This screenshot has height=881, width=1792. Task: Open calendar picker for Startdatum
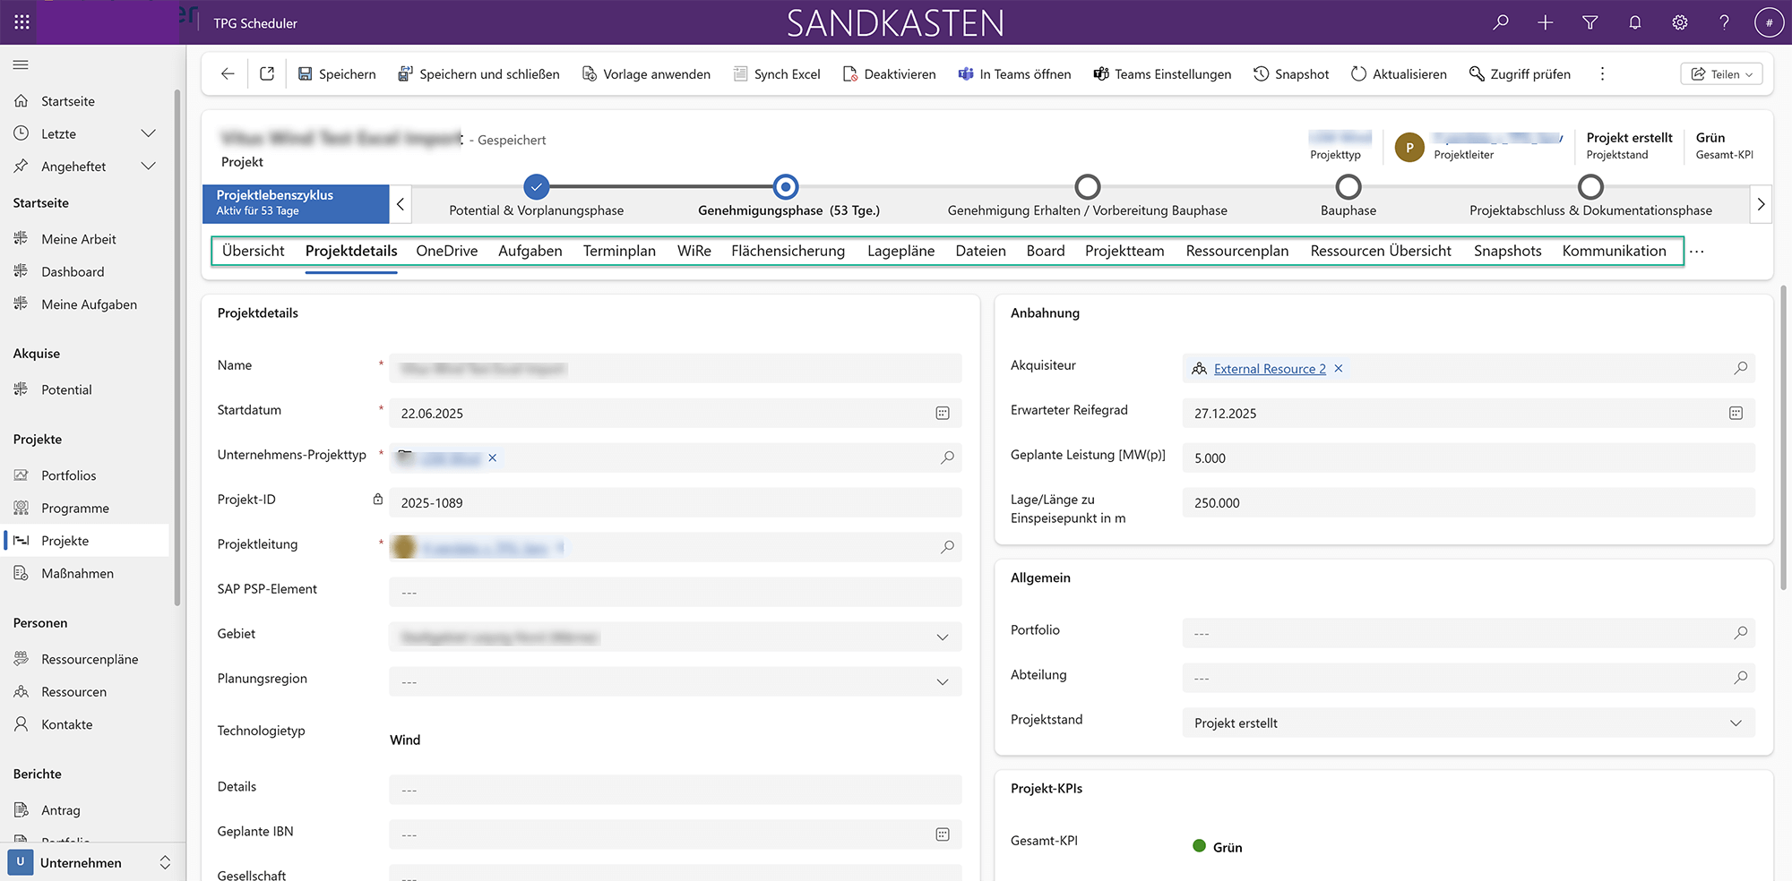(943, 413)
